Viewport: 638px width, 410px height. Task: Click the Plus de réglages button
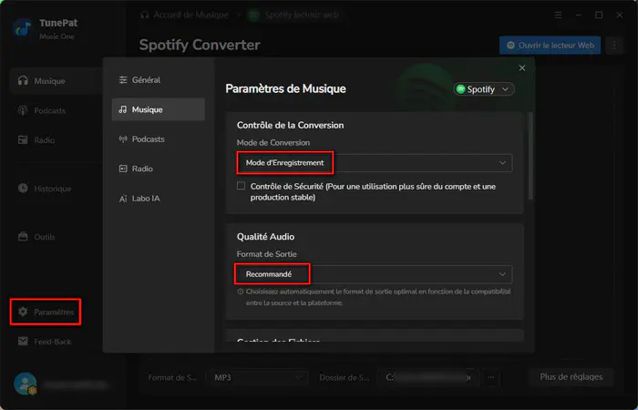click(x=571, y=377)
